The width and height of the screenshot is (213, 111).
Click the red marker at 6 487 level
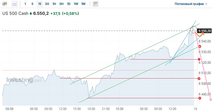pos(200,98)
